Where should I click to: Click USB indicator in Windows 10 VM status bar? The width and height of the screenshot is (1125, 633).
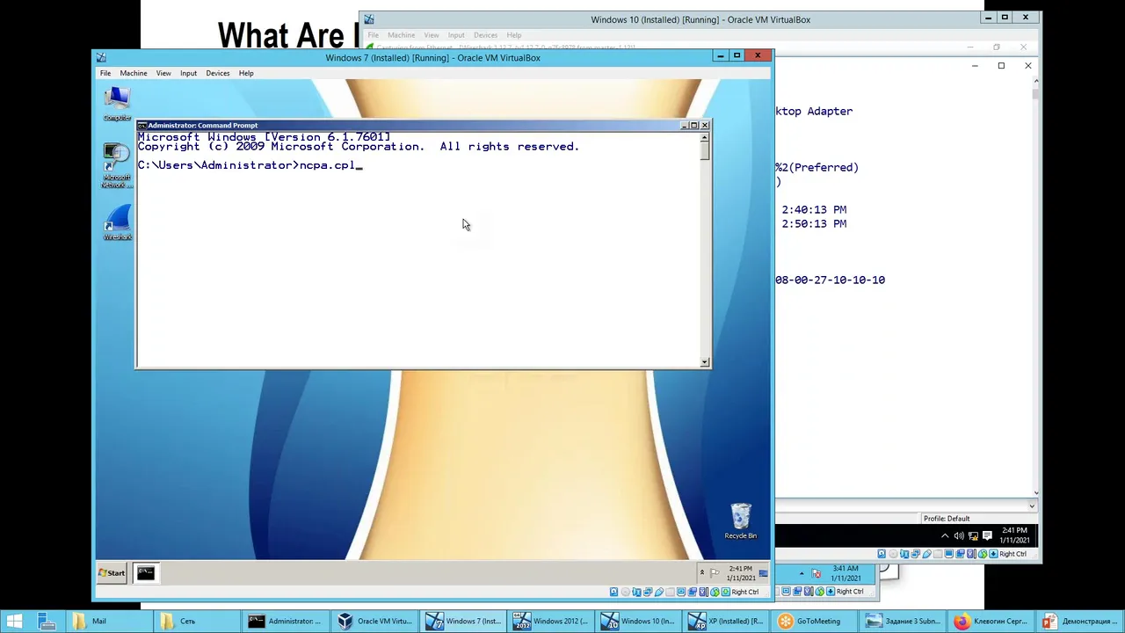[926, 554]
